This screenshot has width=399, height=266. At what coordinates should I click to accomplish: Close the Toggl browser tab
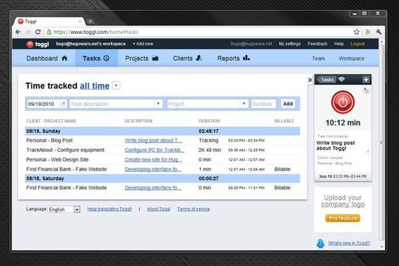click(x=80, y=21)
